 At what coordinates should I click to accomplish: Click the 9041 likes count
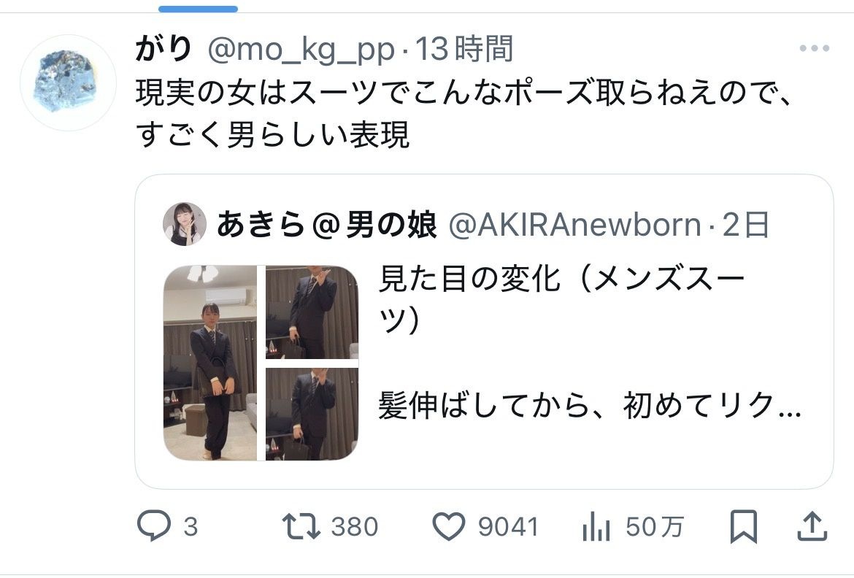tap(508, 527)
